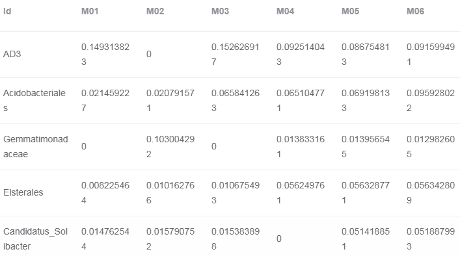This screenshot has height=256, width=460.
Task: Select the M03 column header
Action: click(221, 11)
